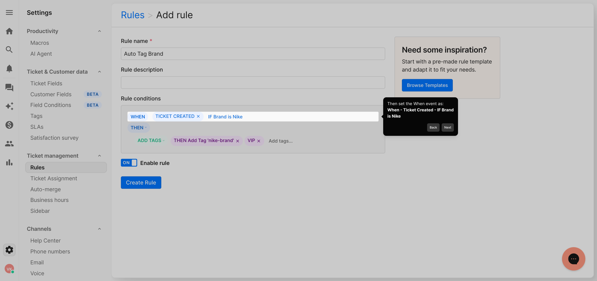Open the statistics bar chart icon
This screenshot has width=597, height=281.
9,162
